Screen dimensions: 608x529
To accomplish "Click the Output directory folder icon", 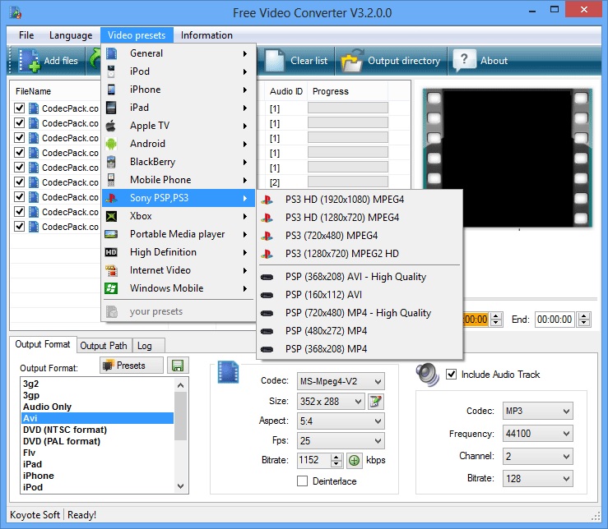I will tap(352, 61).
